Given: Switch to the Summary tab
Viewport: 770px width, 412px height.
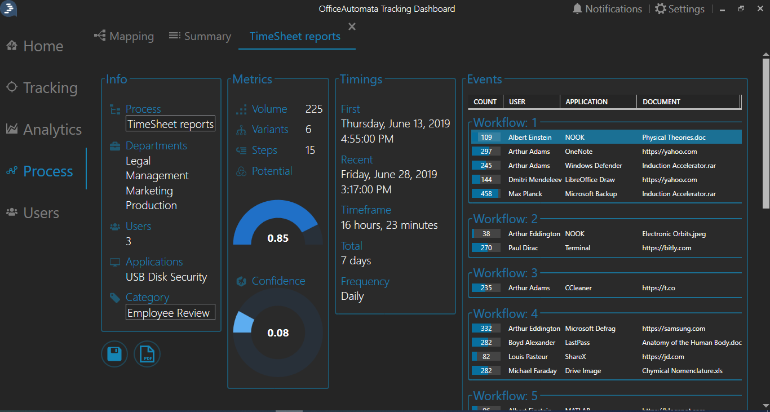Looking at the screenshot, I should tap(200, 36).
